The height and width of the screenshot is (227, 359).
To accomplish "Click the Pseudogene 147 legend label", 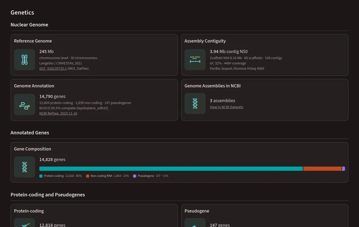I will (153, 176).
